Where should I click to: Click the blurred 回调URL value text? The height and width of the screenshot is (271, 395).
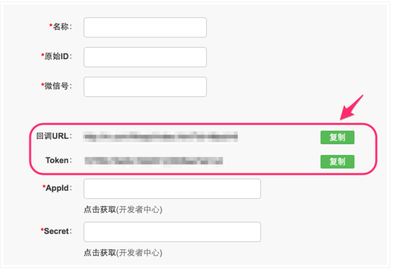[x=161, y=137]
